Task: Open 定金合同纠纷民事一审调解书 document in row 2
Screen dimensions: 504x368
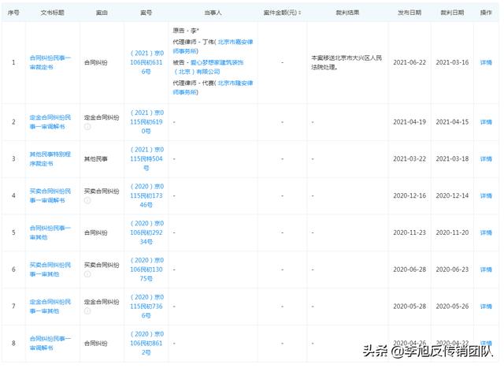Action: tap(50, 122)
